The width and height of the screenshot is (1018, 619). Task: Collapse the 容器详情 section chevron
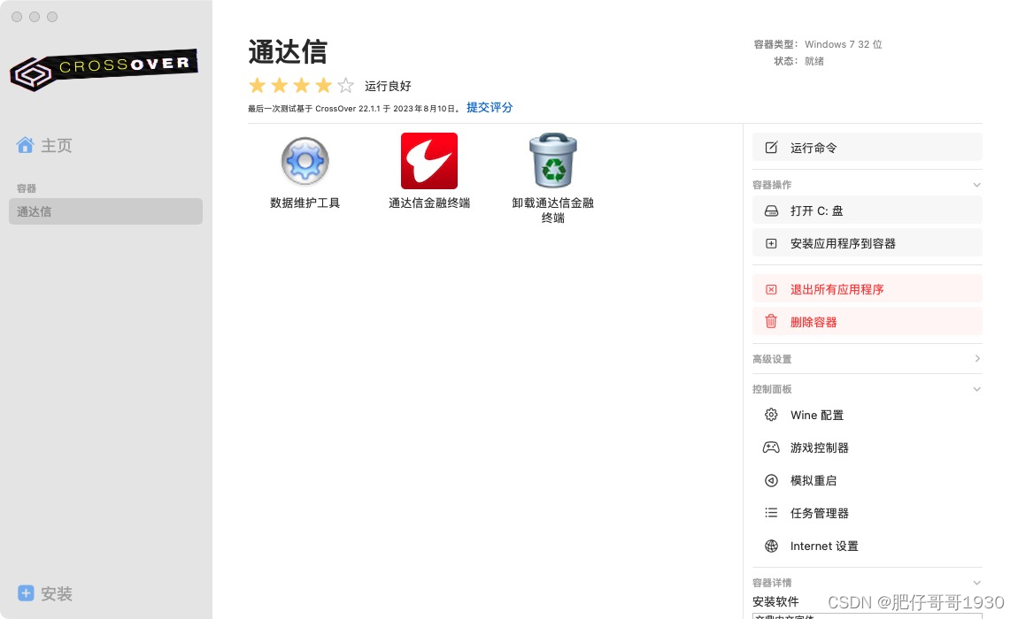(976, 583)
